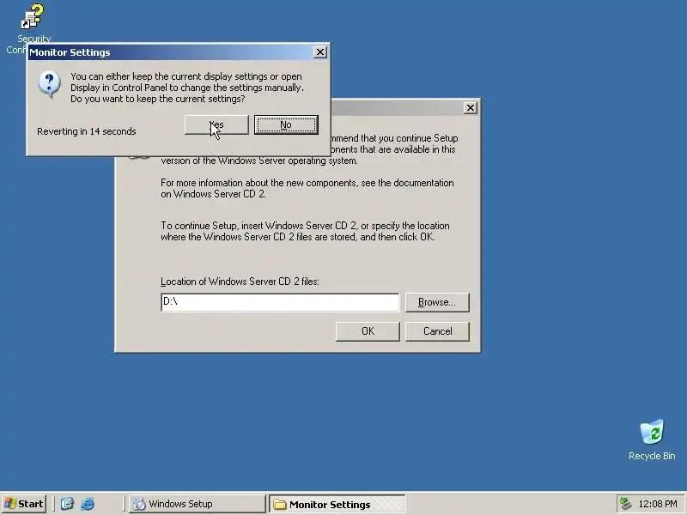Click the Show Desktop Quick Launch icon

pos(67,504)
